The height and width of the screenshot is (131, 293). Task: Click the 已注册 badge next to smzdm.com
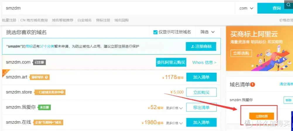coord(39,62)
